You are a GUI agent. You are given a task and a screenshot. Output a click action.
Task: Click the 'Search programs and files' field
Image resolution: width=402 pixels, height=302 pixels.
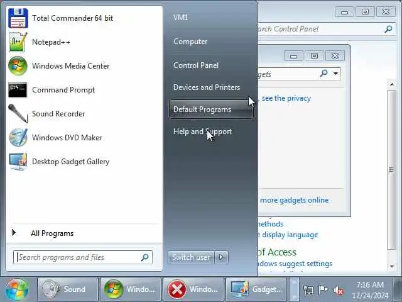point(83,257)
